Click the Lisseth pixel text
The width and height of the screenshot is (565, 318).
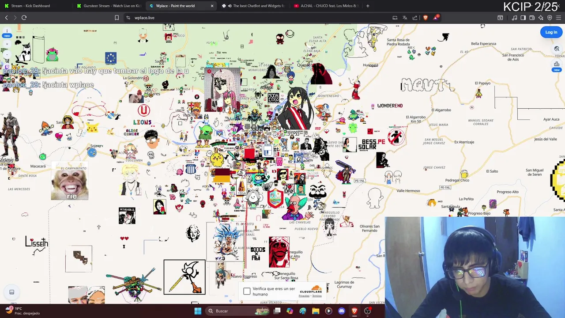click(x=37, y=242)
